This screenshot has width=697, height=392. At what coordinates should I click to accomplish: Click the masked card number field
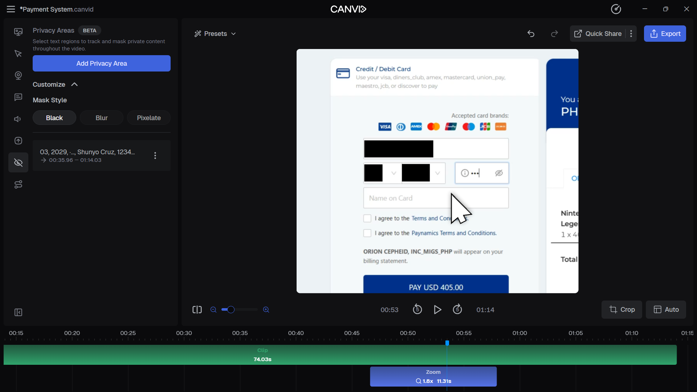point(436,149)
